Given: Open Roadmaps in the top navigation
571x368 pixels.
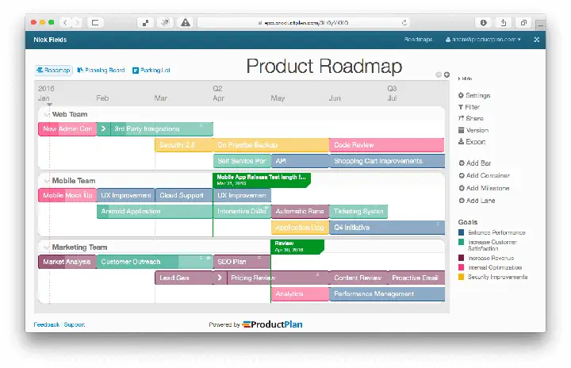Looking at the screenshot, I should 418,40.
